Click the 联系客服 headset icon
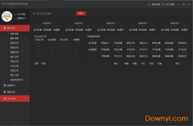Screen dimensions: 193x126 click(149, 4)
